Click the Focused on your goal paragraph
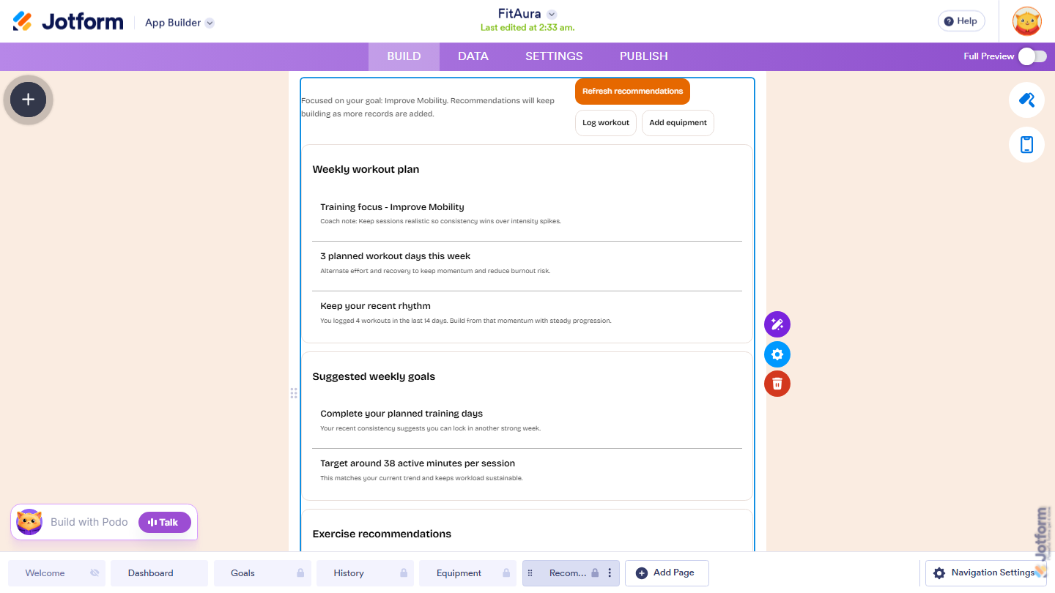The image size is (1055, 593). point(428,108)
